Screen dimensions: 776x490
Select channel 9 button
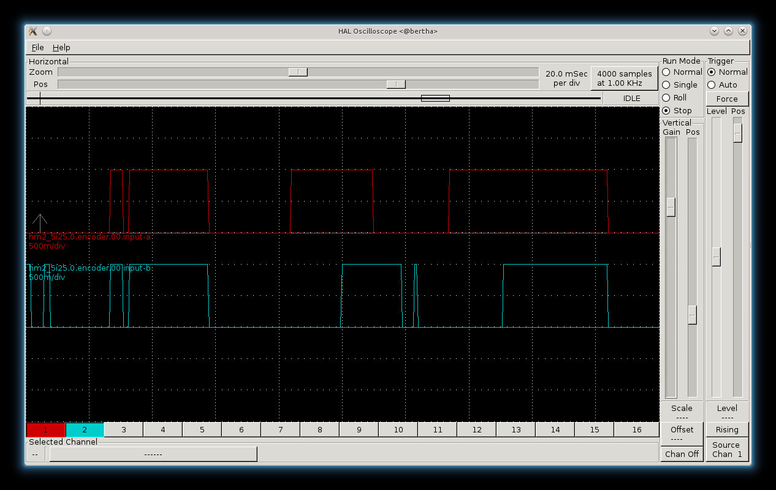tap(359, 430)
